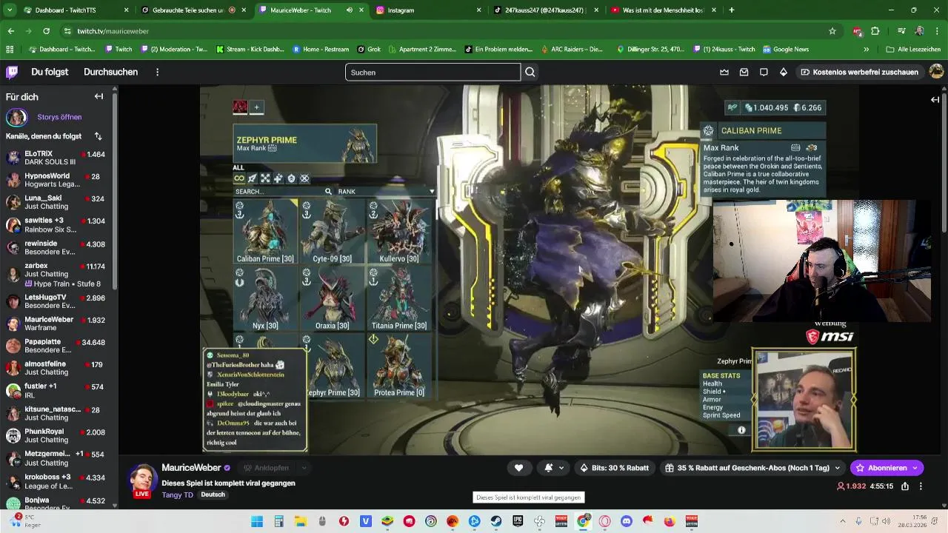Switch to Gebrauchte Teile suchen tab

pyautogui.click(x=196, y=10)
